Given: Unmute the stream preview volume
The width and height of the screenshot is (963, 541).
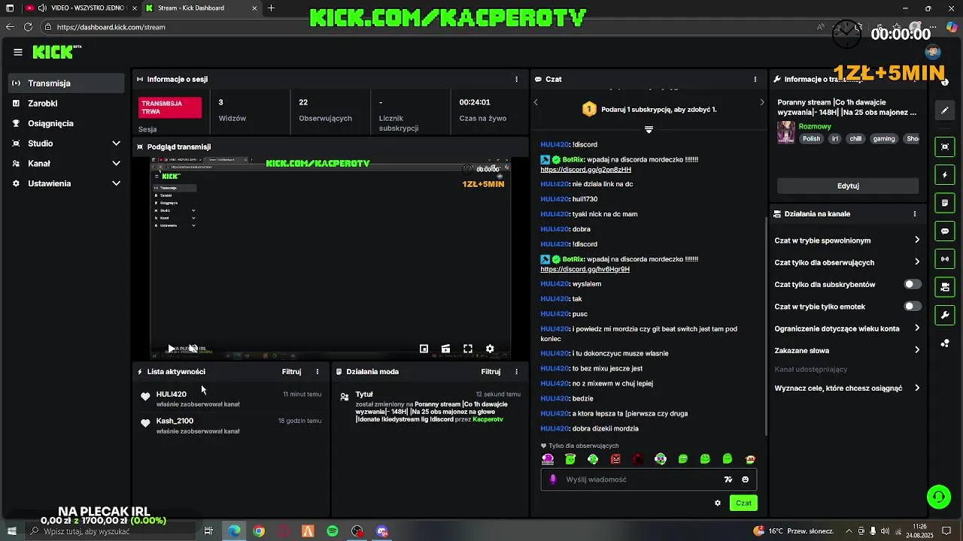Looking at the screenshot, I should point(193,349).
